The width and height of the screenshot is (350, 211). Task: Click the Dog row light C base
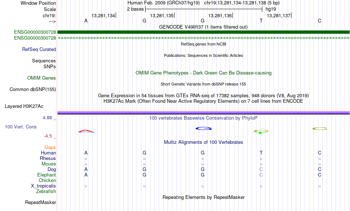pyautogui.click(x=261, y=169)
